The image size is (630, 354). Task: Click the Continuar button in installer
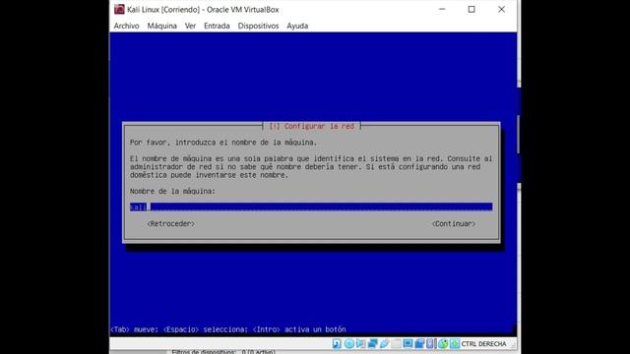tap(454, 223)
